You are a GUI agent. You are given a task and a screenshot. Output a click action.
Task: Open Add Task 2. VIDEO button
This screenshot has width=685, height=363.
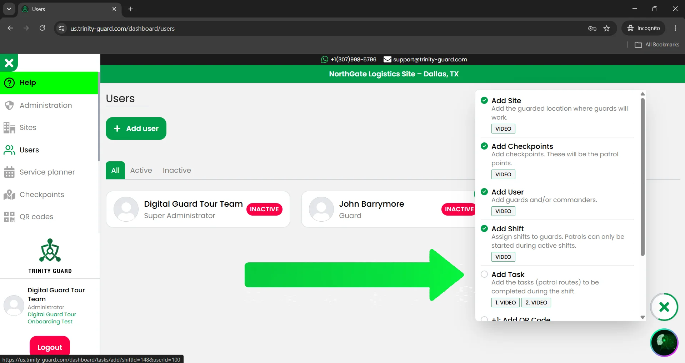(536, 302)
